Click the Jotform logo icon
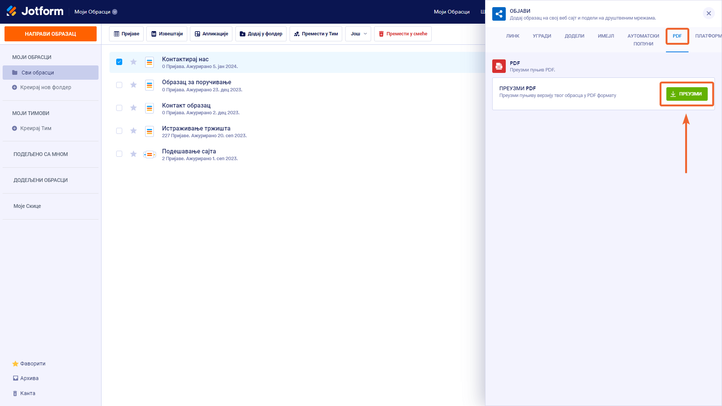Screen dimensions: 722x406 tap(12, 11)
